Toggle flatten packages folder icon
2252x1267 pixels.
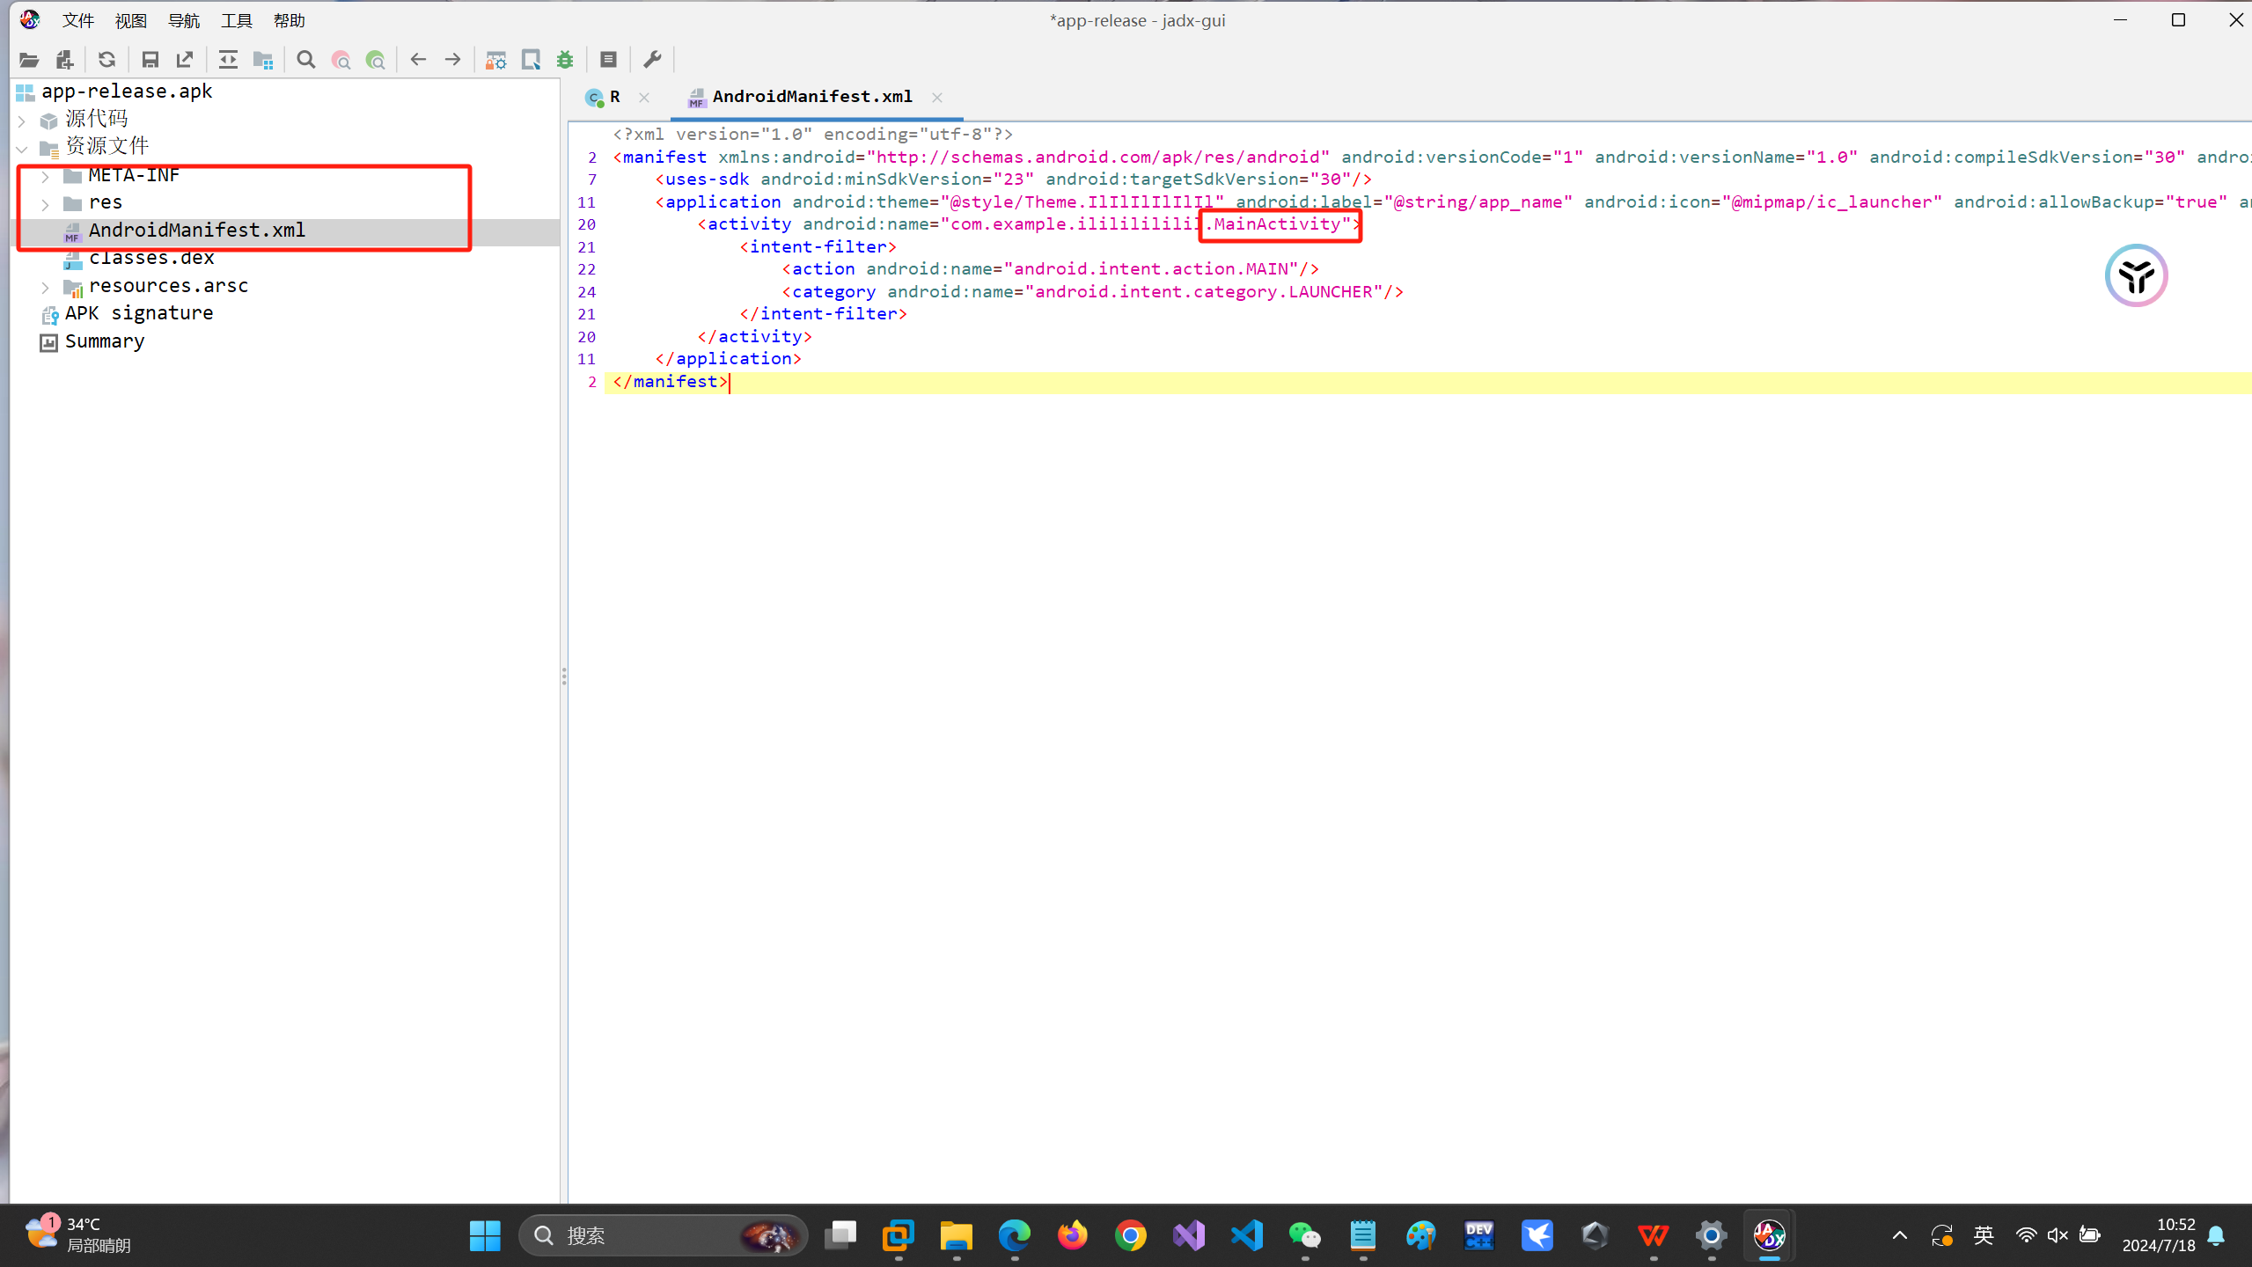(x=262, y=60)
